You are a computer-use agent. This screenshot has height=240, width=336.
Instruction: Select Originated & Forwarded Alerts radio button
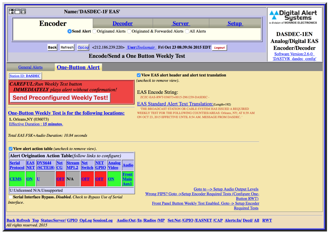click(129, 31)
